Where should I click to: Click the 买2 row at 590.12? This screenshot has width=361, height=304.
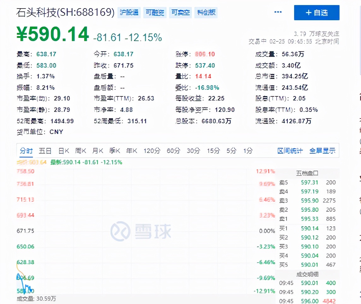(307, 237)
